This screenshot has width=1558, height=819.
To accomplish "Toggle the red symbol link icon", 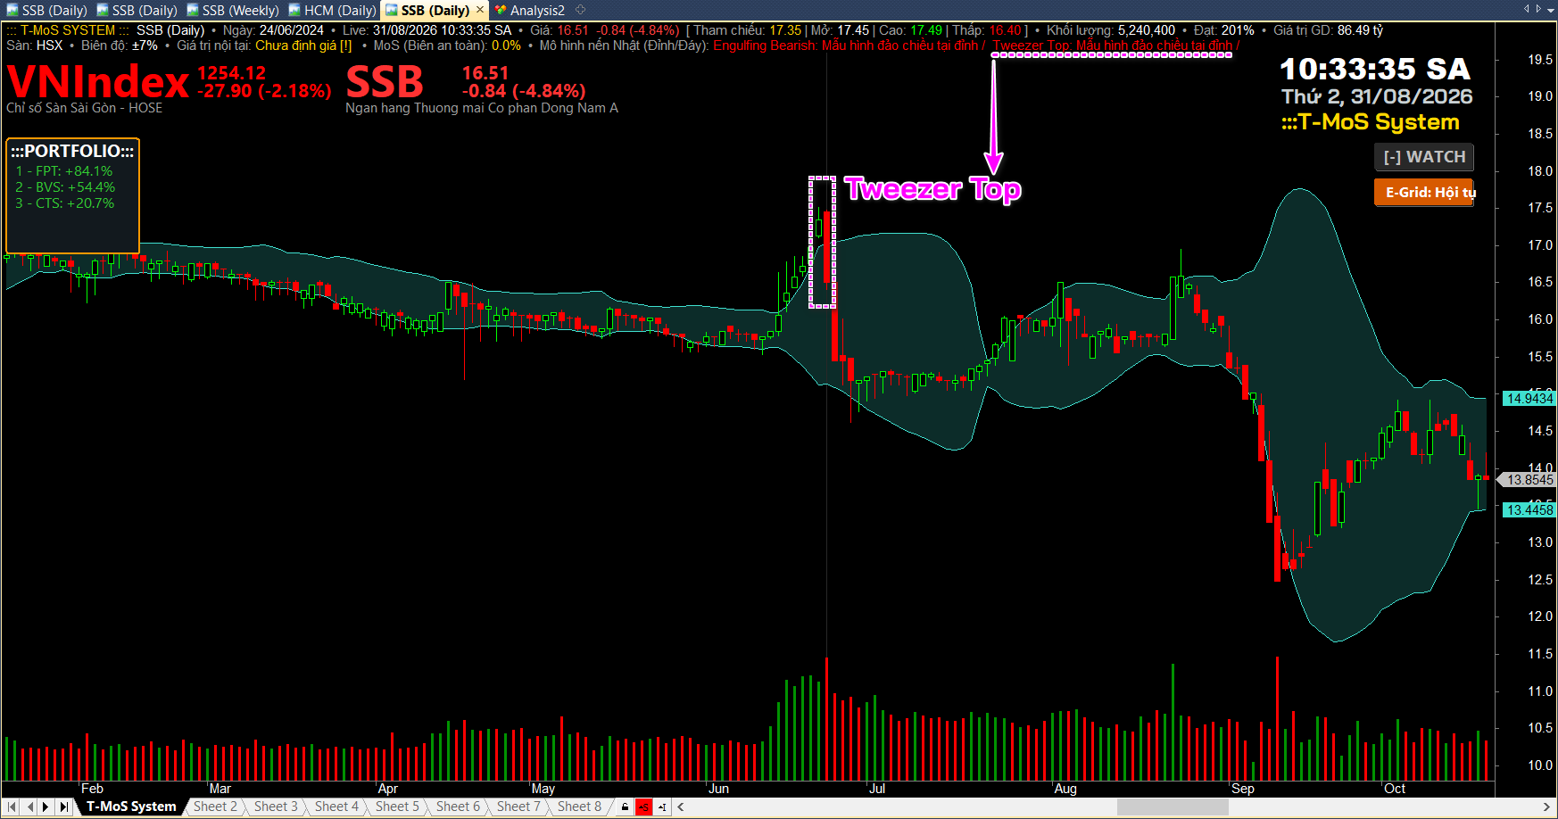I will [643, 807].
